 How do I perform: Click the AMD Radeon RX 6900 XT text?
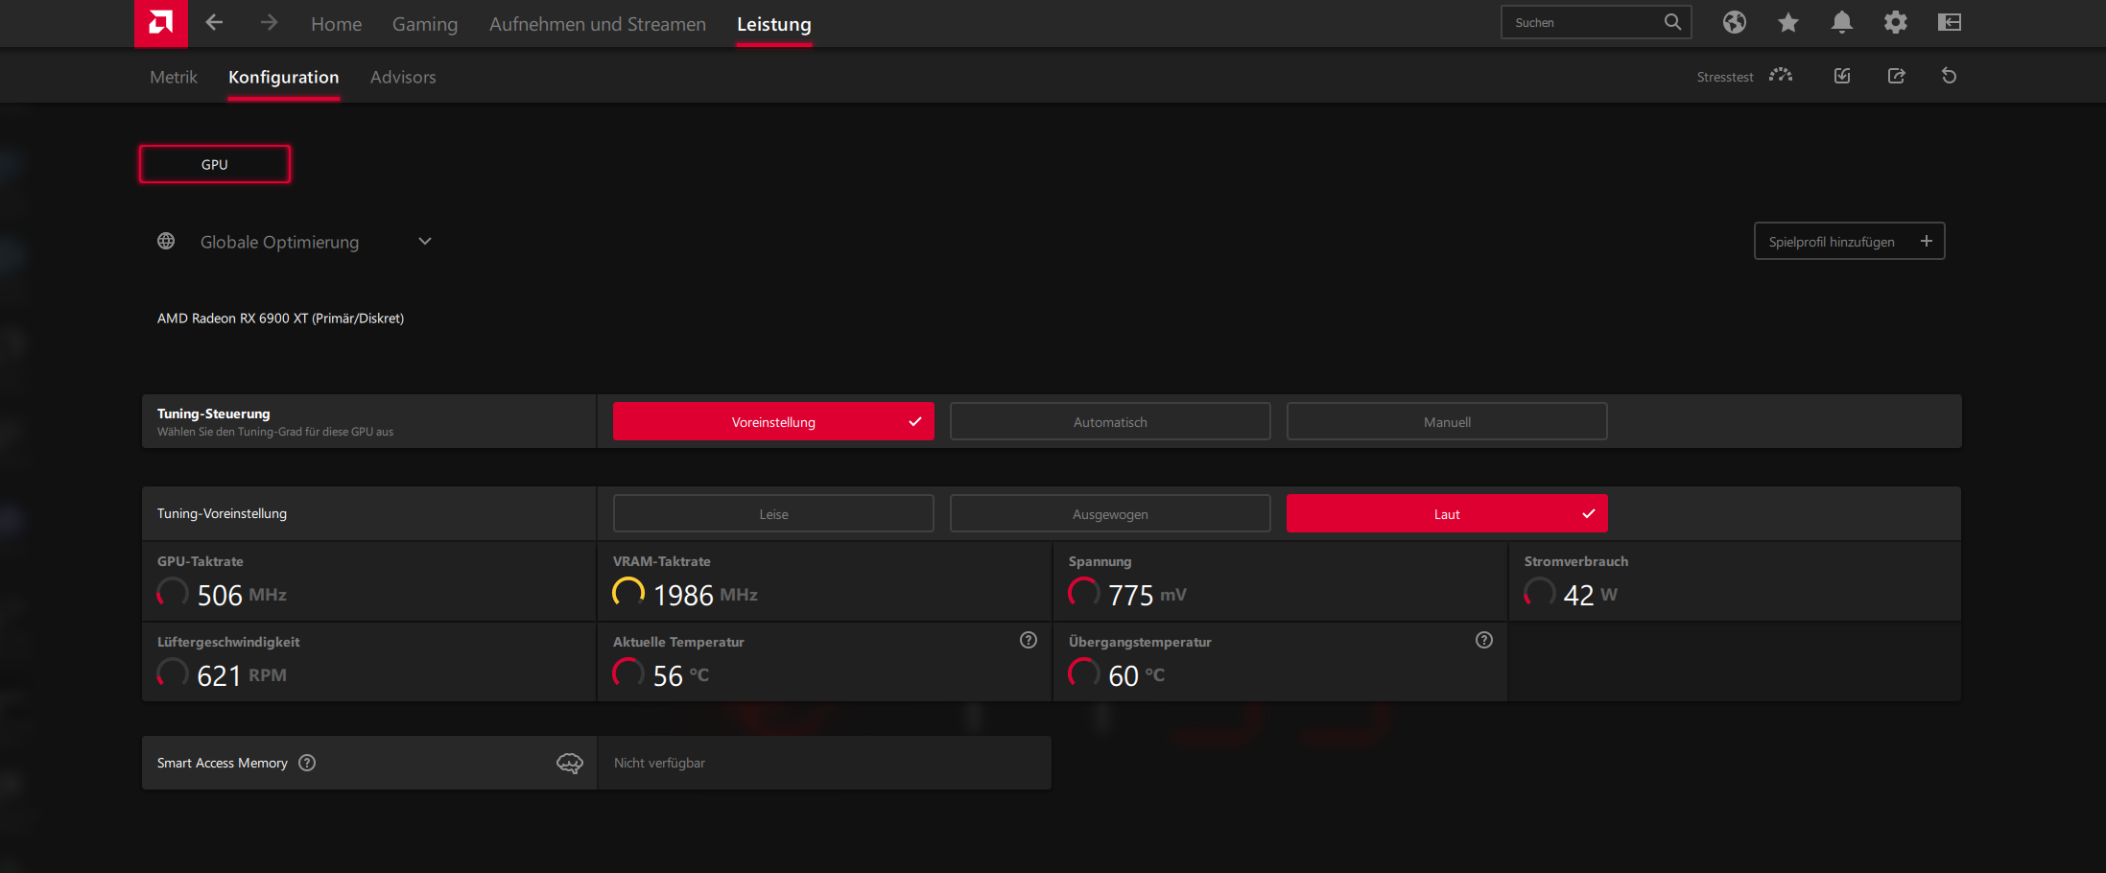click(x=280, y=318)
